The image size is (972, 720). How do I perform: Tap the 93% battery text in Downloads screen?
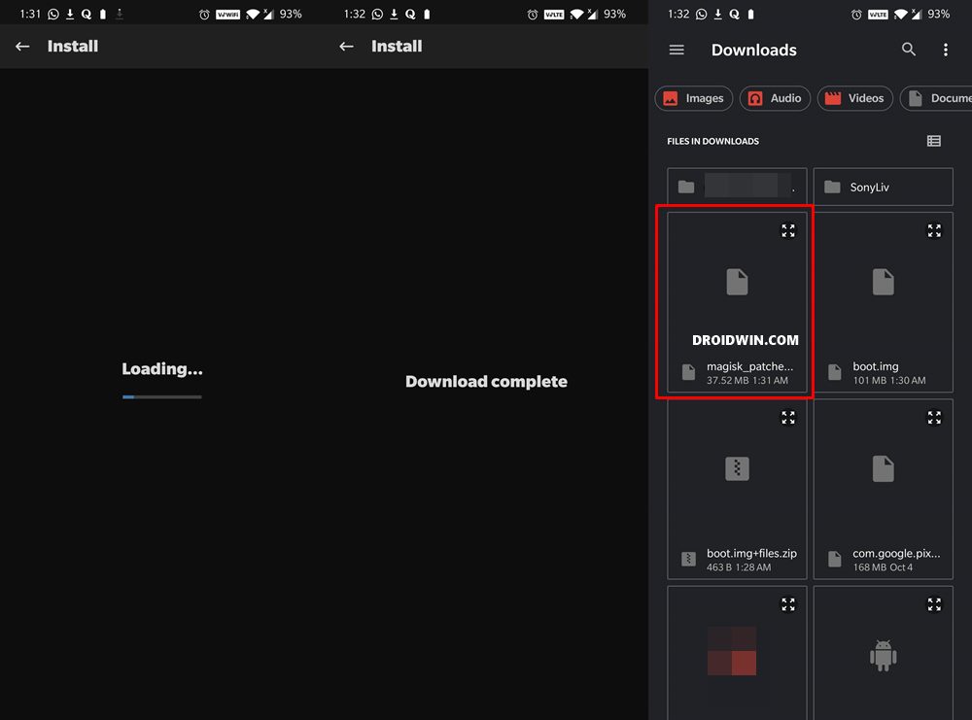pyautogui.click(x=939, y=14)
